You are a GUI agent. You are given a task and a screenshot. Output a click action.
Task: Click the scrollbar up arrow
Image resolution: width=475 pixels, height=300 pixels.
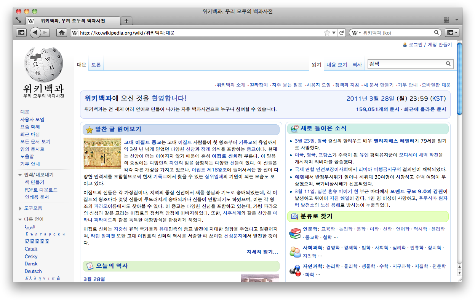point(459,267)
